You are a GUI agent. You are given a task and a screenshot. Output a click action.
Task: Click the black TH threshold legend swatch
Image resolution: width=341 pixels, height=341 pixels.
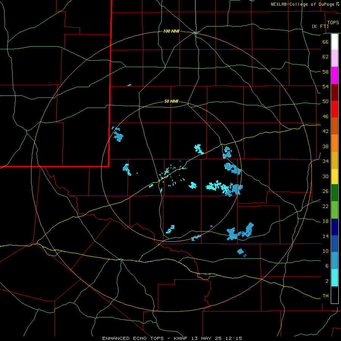click(335, 295)
